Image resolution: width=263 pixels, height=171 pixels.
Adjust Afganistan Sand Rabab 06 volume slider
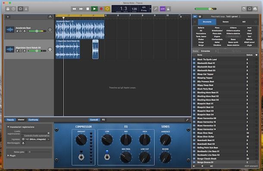click(x=37, y=51)
